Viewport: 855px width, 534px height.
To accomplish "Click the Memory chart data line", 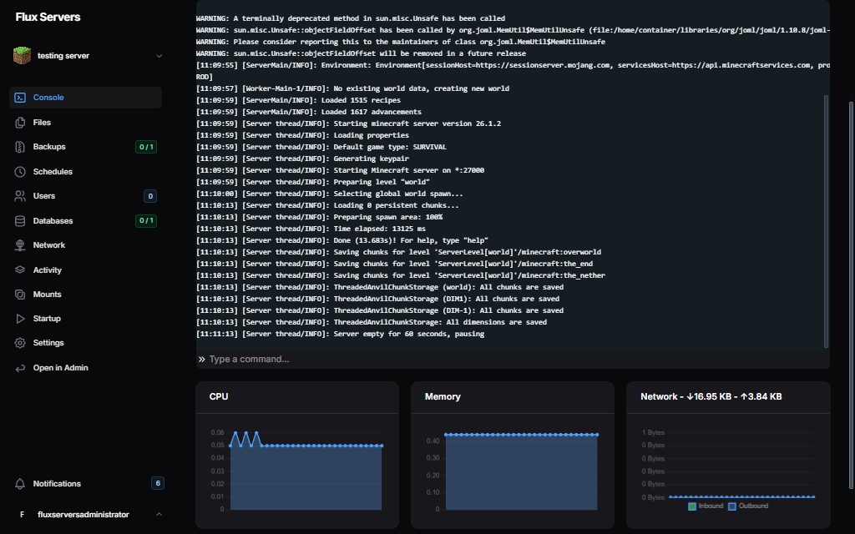I will tap(521, 435).
